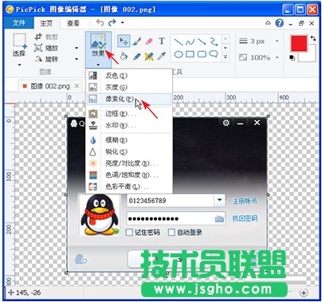322x302 pixels.
Task: Expand the 旋转 dropdown arrow
Action: [x=77, y=59]
